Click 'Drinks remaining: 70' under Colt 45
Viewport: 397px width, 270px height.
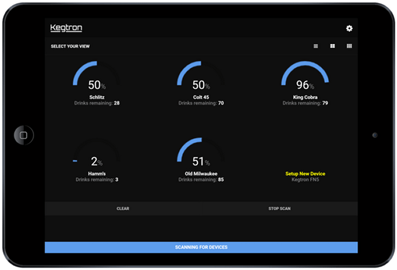pyautogui.click(x=201, y=103)
